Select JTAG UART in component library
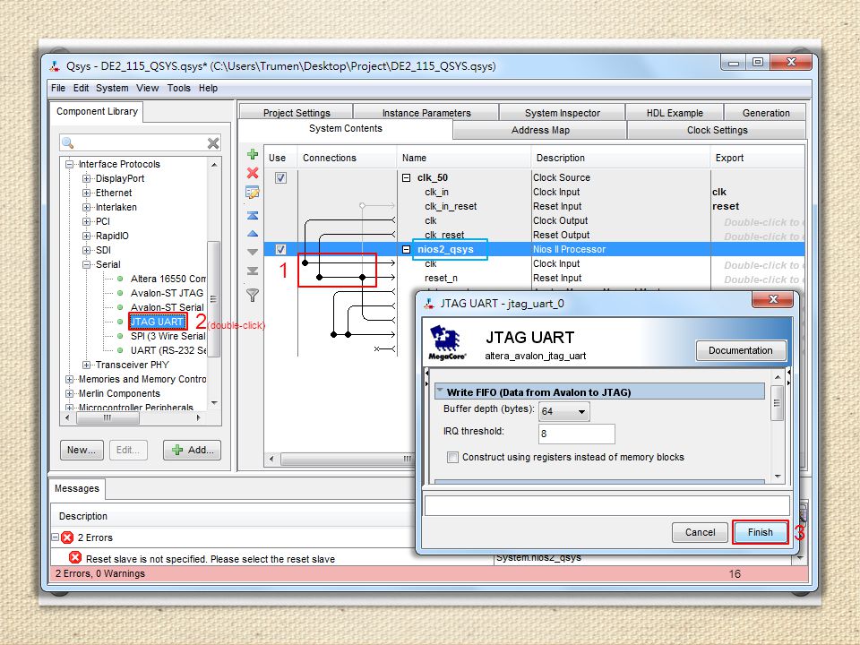The height and width of the screenshot is (645, 860). click(x=157, y=322)
